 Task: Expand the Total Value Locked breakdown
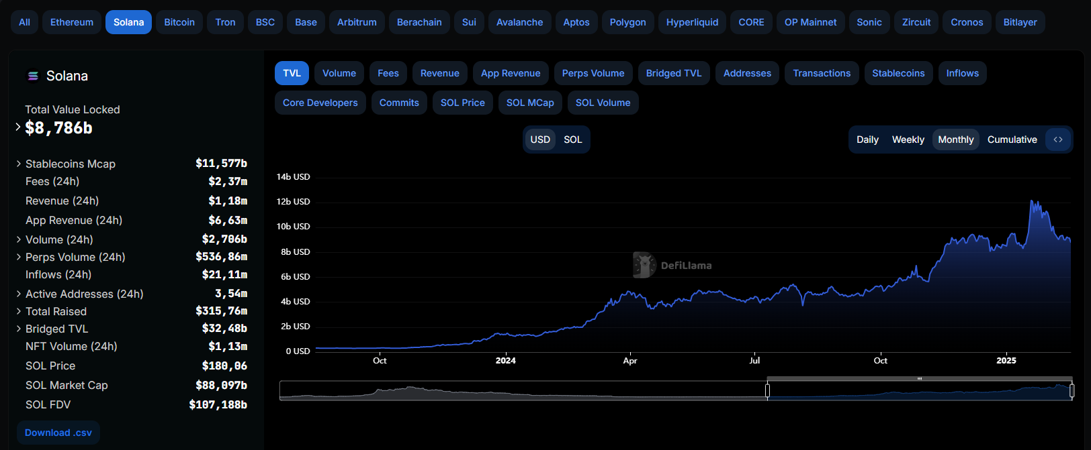pos(18,127)
